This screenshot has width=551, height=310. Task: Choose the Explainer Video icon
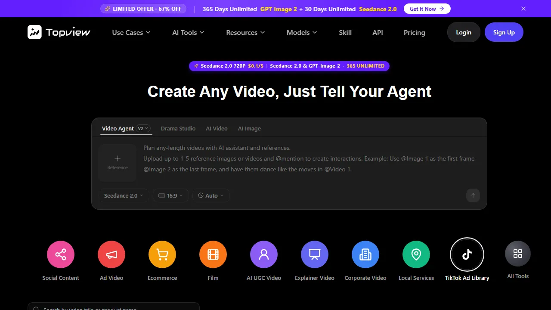315,254
